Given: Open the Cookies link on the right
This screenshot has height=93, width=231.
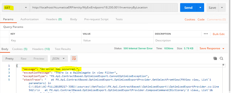Looking at the screenshot, I should 190,19.
